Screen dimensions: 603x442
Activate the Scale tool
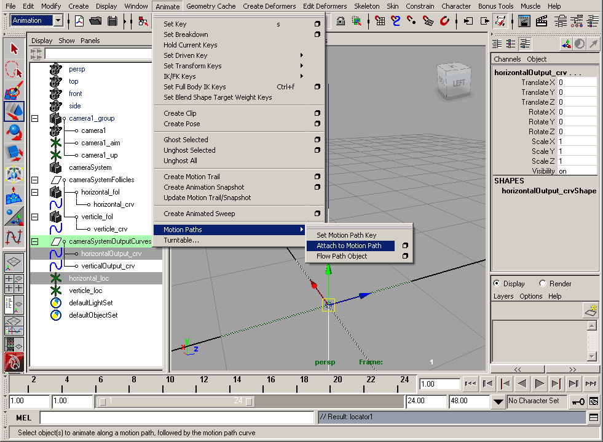pyautogui.click(x=14, y=153)
